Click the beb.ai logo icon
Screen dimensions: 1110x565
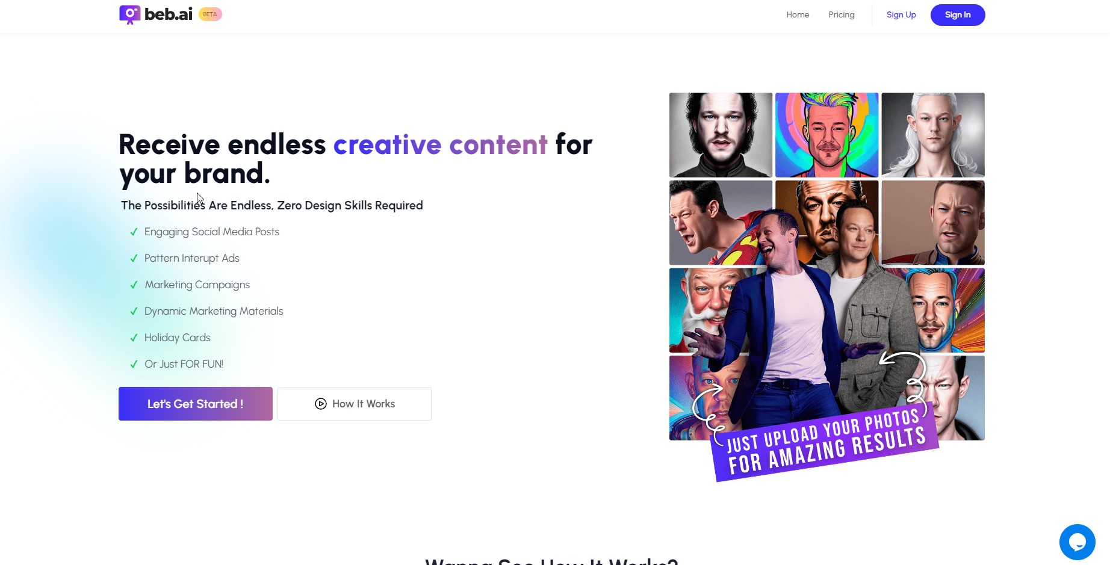[129, 14]
